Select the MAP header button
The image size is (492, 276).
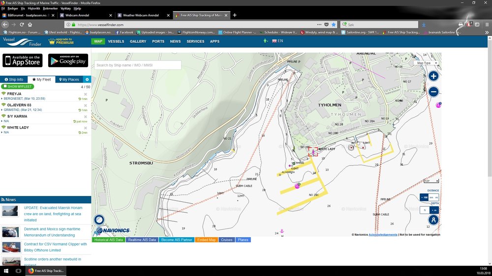[x=98, y=41]
